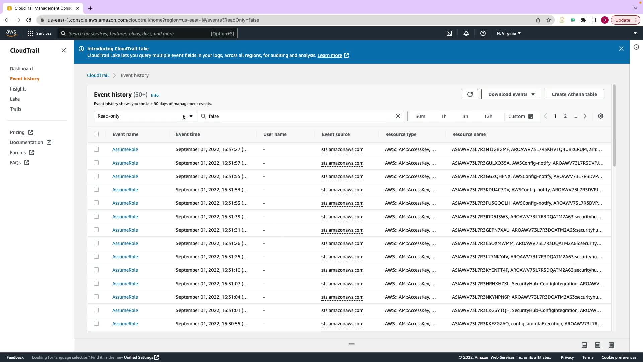Select all events with header checkbox
Screen dimensions: 643x362
(96, 134)
